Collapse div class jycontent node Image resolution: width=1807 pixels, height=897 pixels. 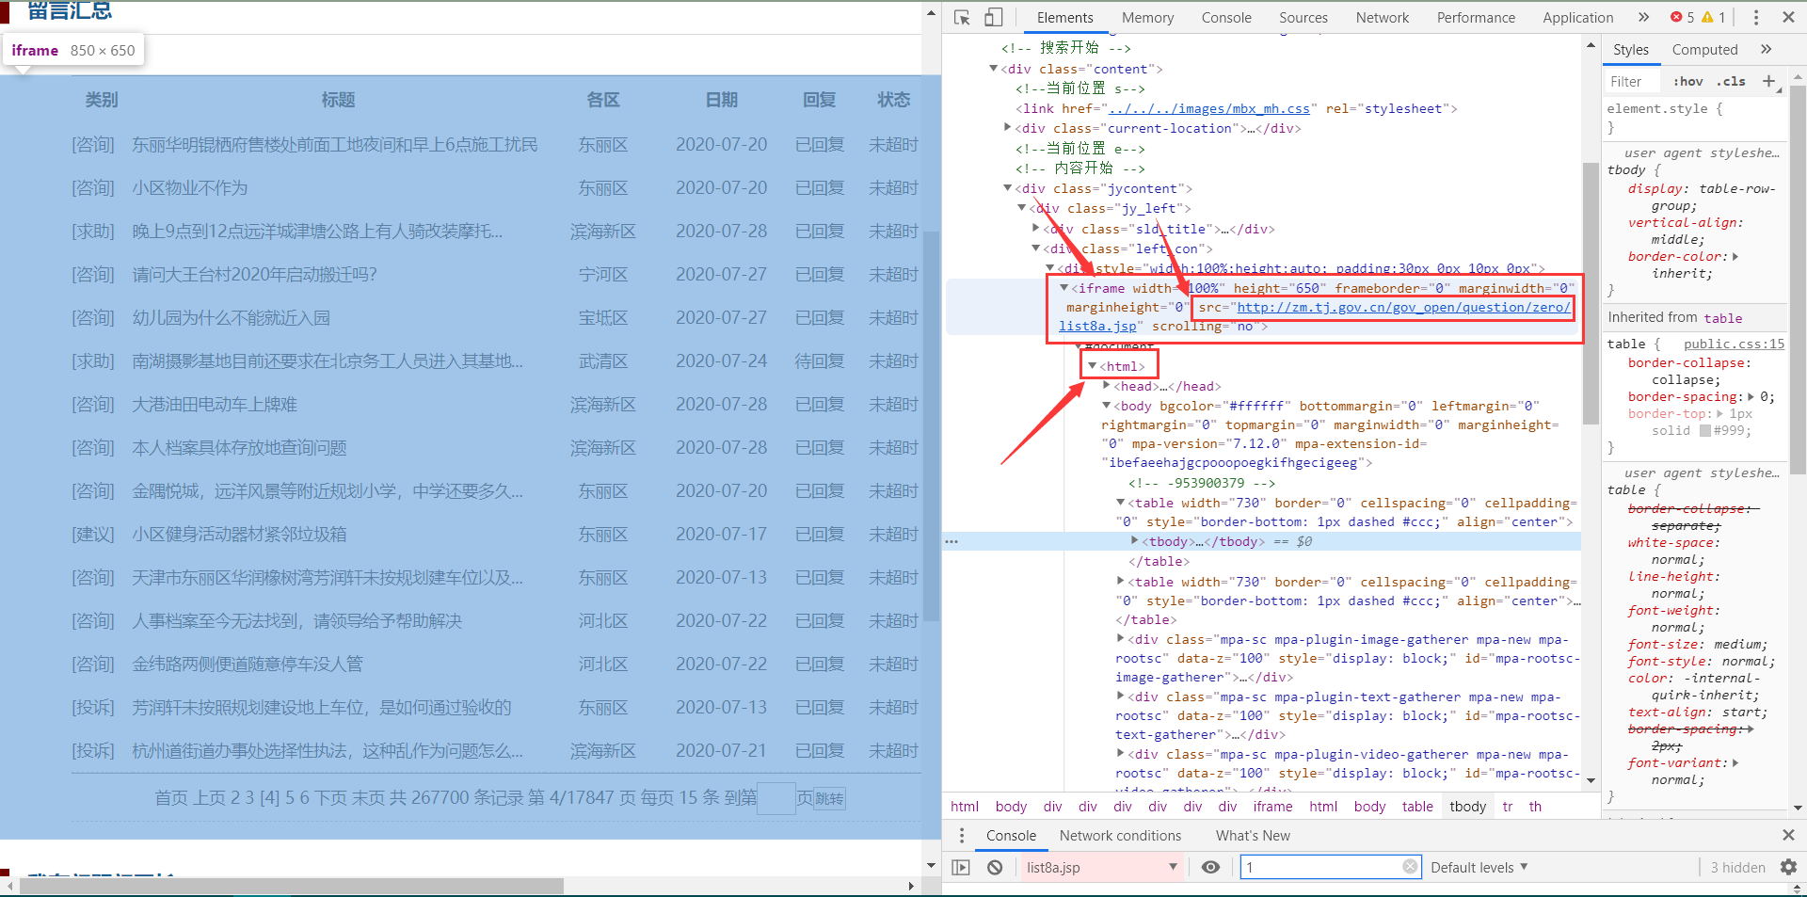coord(1008,188)
